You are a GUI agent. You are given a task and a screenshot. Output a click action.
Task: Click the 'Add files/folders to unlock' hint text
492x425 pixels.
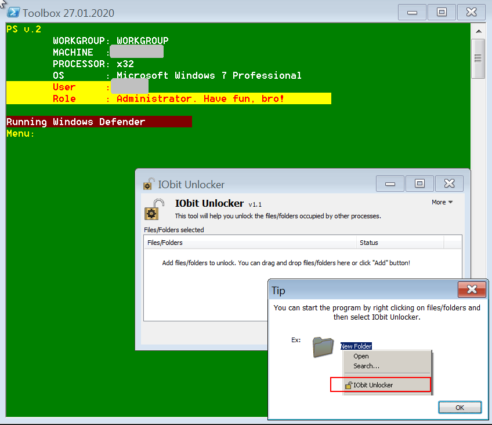pyautogui.click(x=286, y=263)
